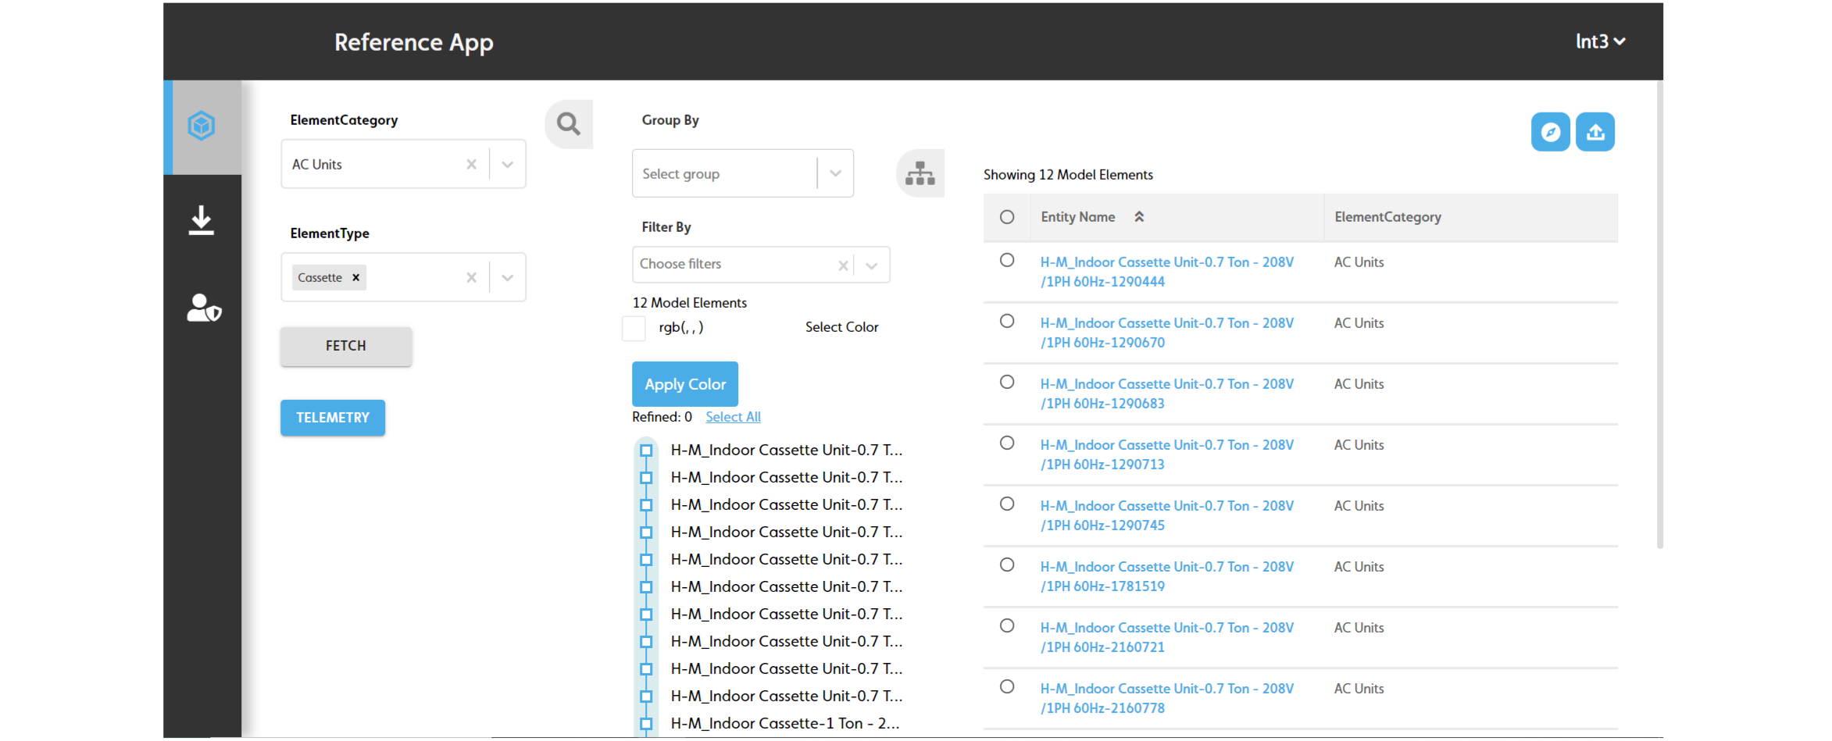Viewport: 1832px width, 741px height.
Task: Open the Int3 menu in the header
Action: coord(1599,41)
